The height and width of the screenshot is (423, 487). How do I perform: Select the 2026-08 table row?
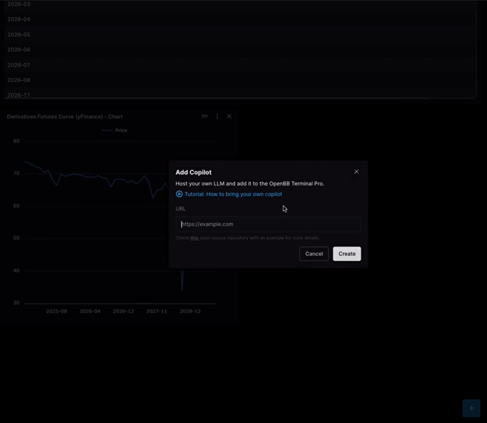tap(241, 80)
